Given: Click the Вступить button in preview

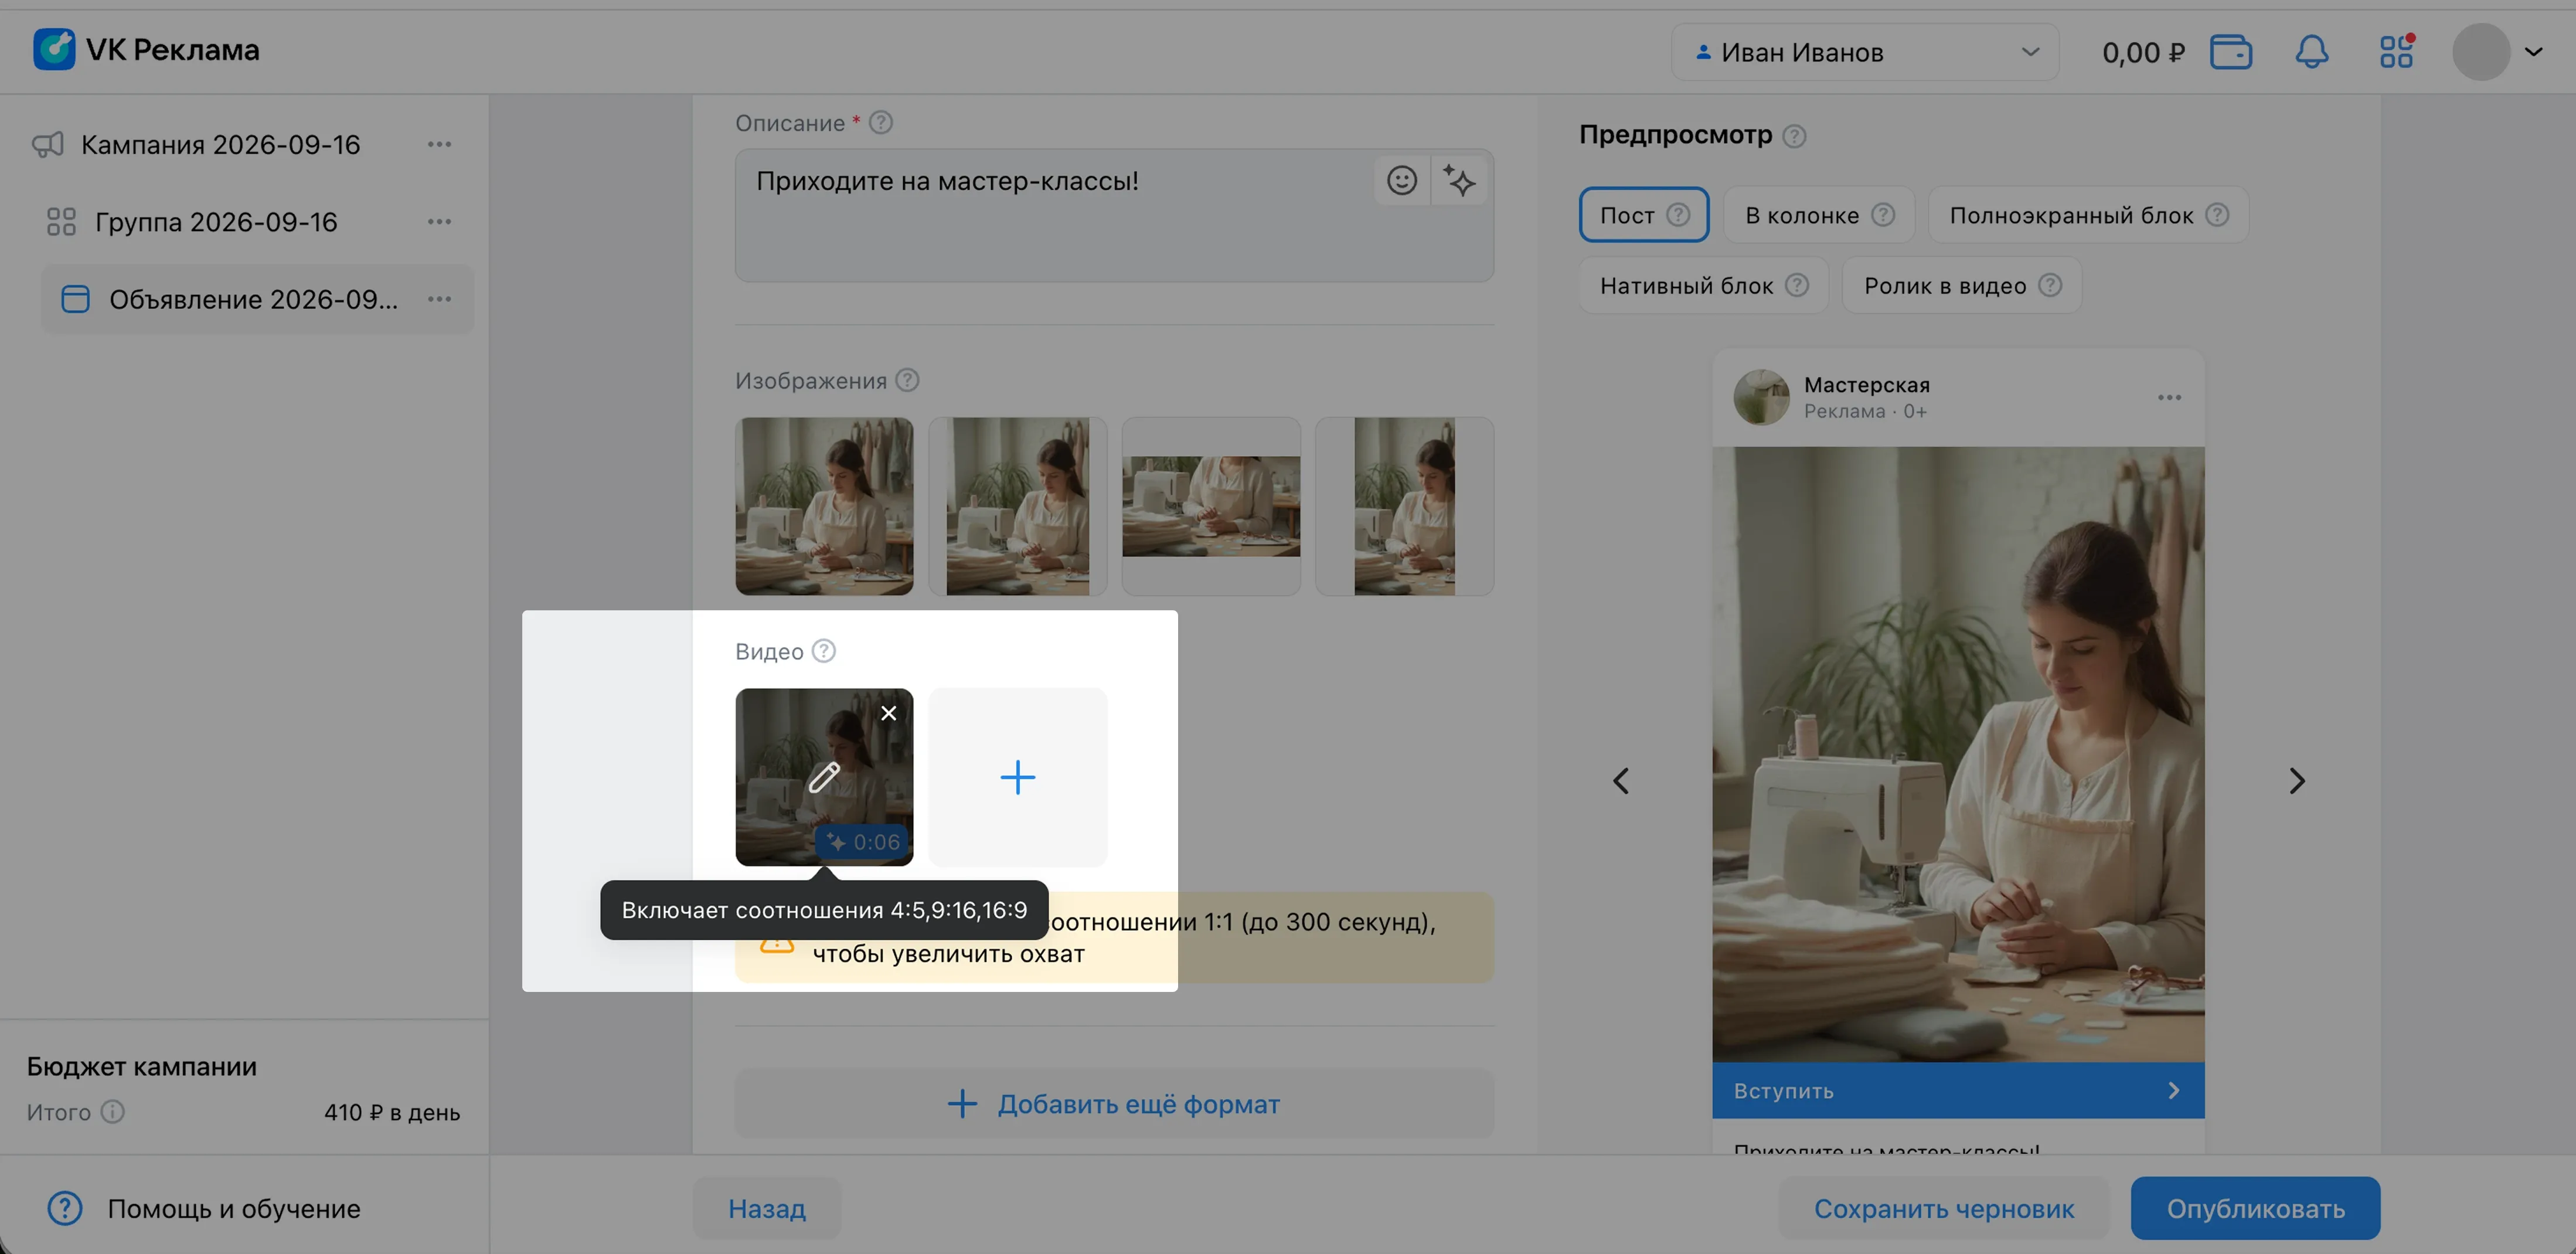Looking at the screenshot, I should point(1957,1091).
